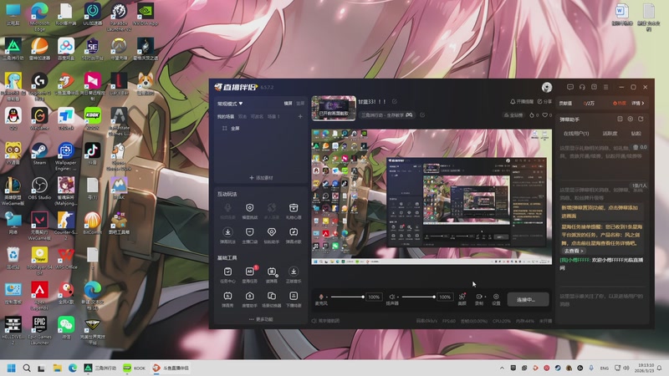Viewport: 669px width, 376px height.
Task: Open message chat icon in title bar
Action: (x=570, y=87)
